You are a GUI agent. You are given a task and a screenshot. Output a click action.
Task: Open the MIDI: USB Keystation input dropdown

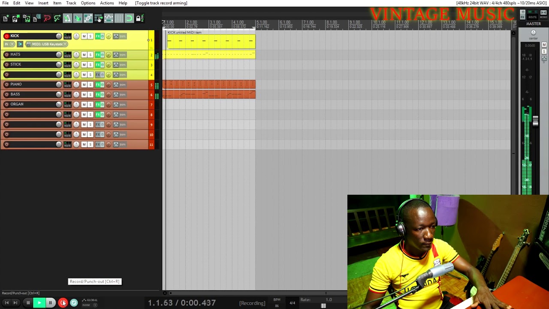coord(46,44)
